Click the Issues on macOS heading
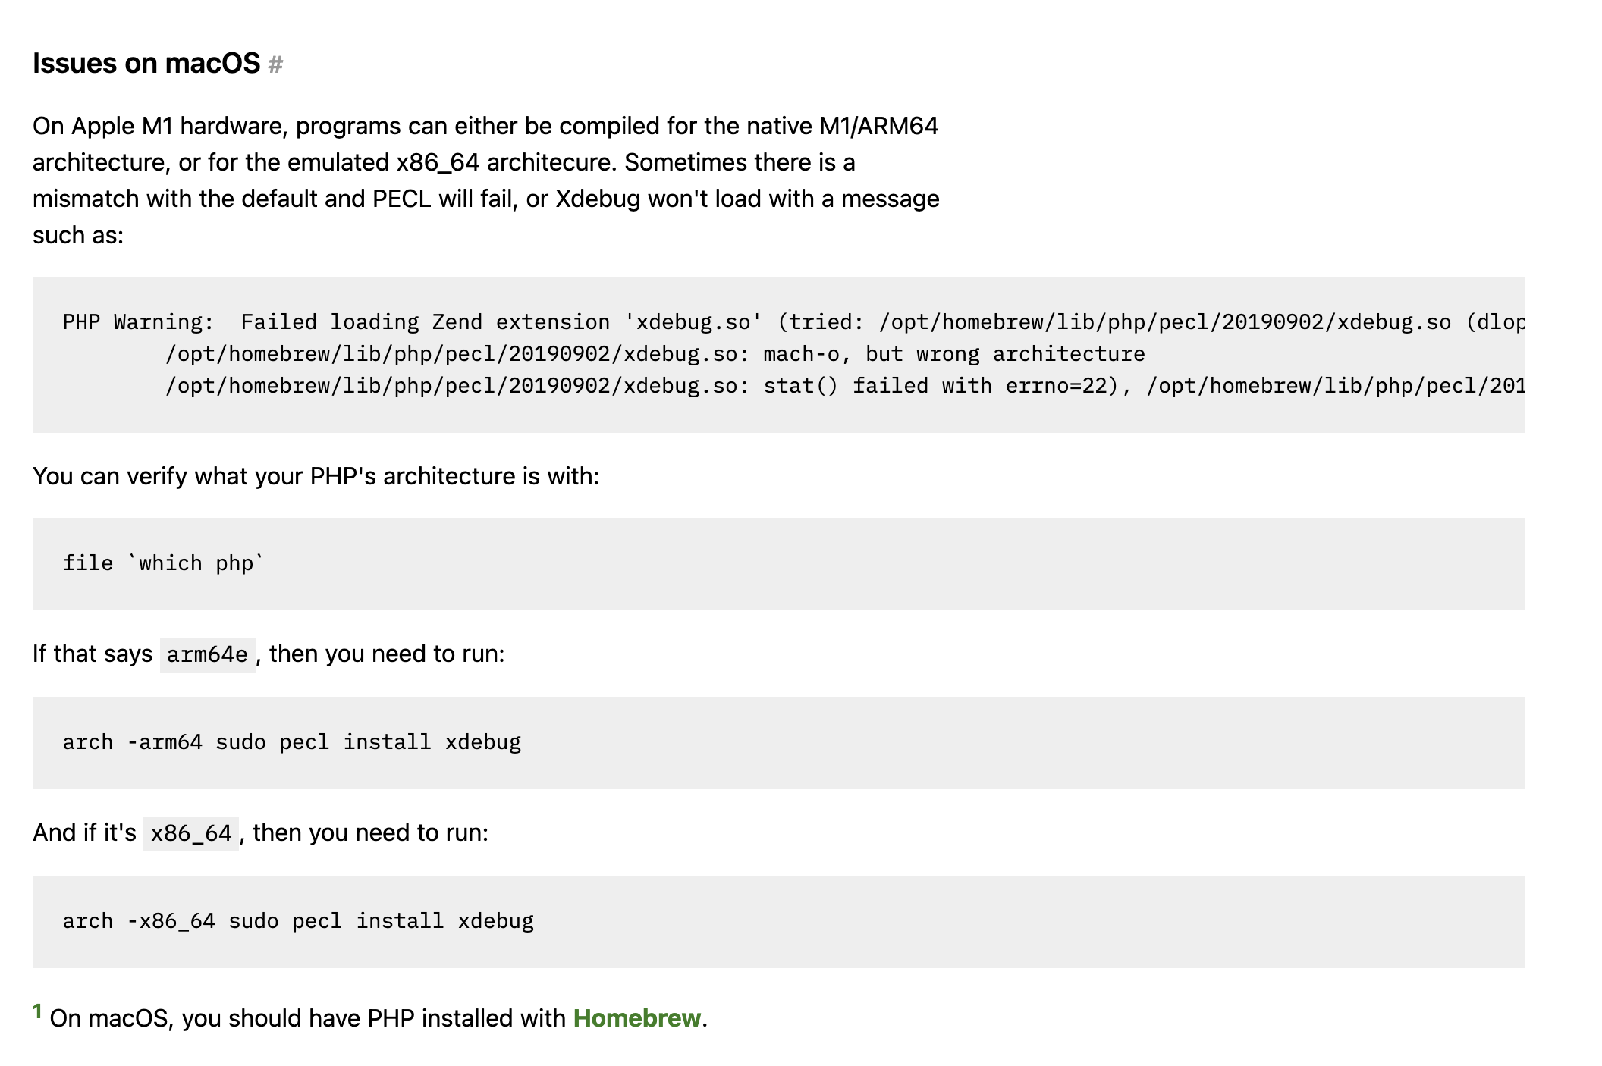 pos(146,63)
